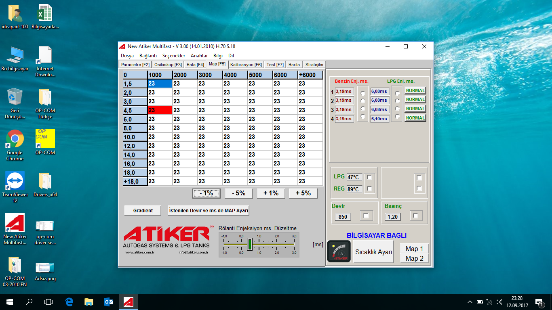The width and height of the screenshot is (552, 310).
Task: Select LPG radio button for cylinder 2
Action: click(x=397, y=101)
